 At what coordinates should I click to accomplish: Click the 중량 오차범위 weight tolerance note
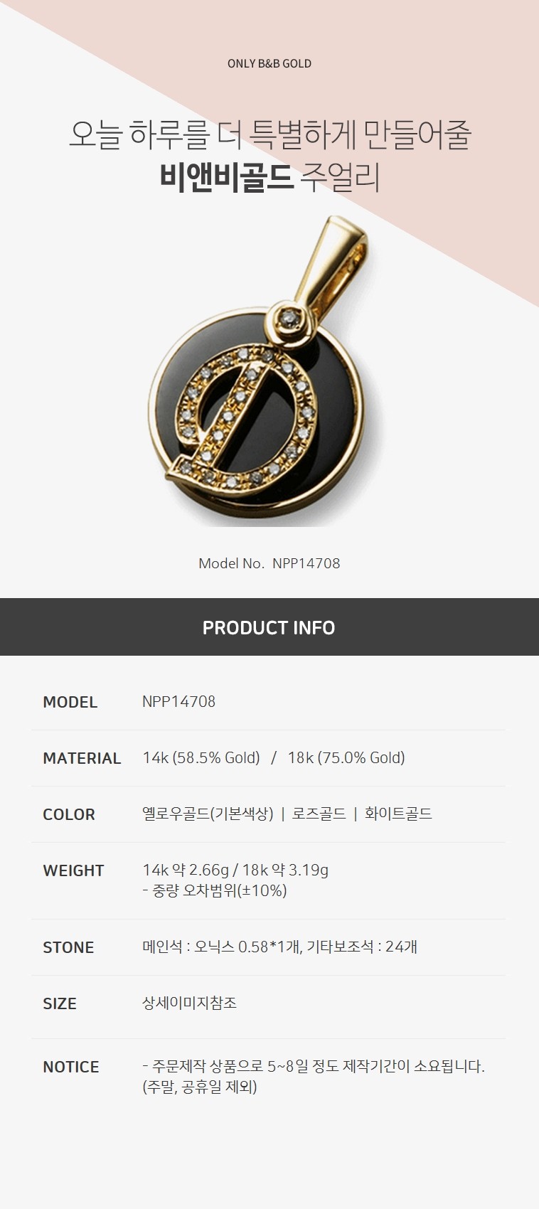tap(215, 890)
